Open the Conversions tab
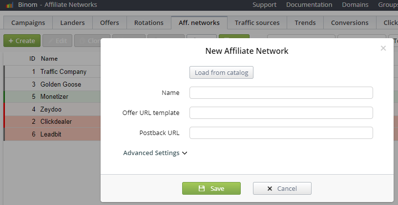Image resolution: width=398 pixels, height=205 pixels. [x=350, y=23]
